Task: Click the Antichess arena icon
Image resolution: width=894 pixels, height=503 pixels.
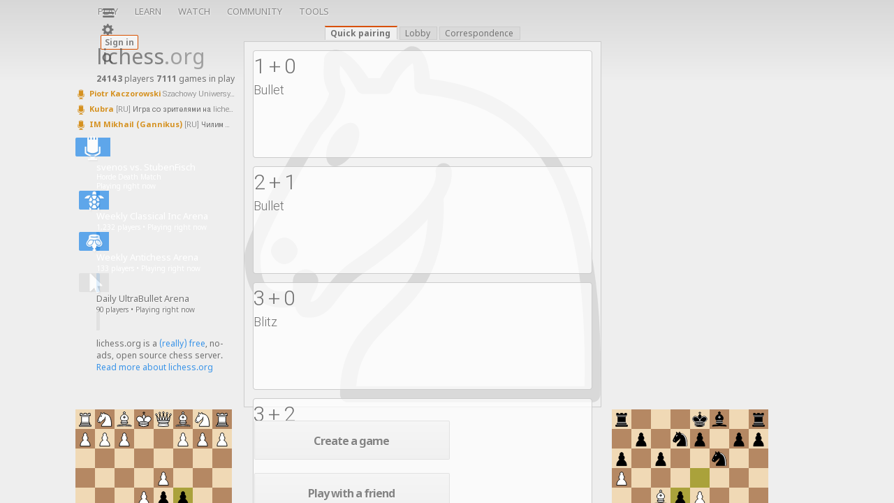Action: (94, 242)
